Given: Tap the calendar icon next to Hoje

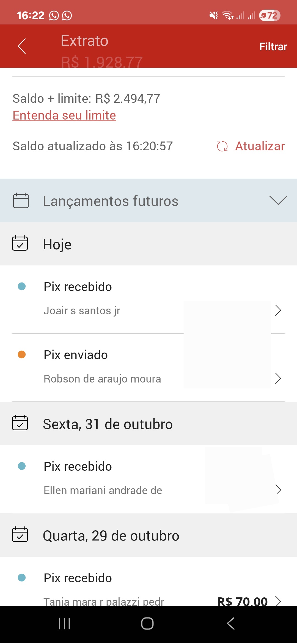Looking at the screenshot, I should pyautogui.click(x=20, y=243).
